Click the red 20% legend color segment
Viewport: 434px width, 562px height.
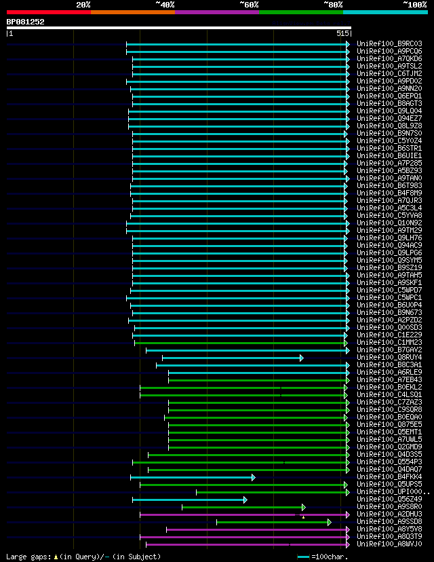[x=49, y=12]
